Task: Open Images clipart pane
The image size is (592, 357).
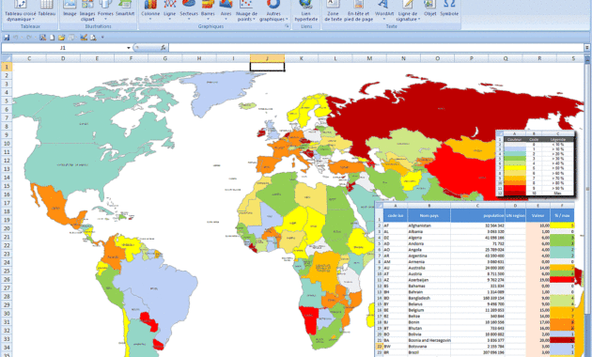Action: click(x=87, y=10)
